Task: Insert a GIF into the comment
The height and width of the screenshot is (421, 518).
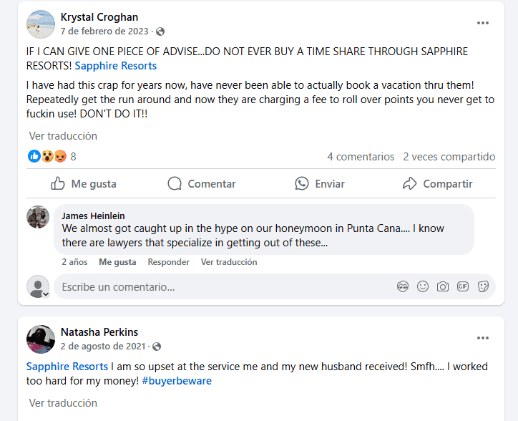Action: point(463,286)
